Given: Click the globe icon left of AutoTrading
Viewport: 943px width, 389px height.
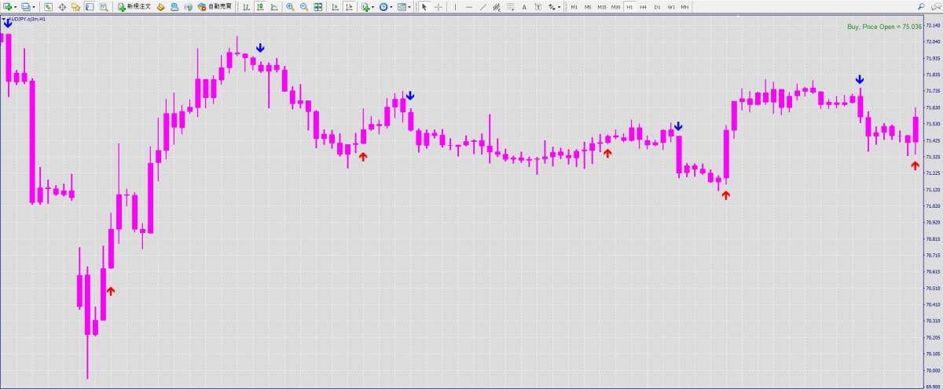Looking at the screenshot, I should click(188, 7).
